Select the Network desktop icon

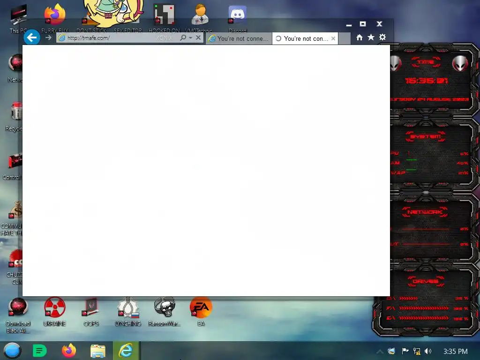click(15, 68)
